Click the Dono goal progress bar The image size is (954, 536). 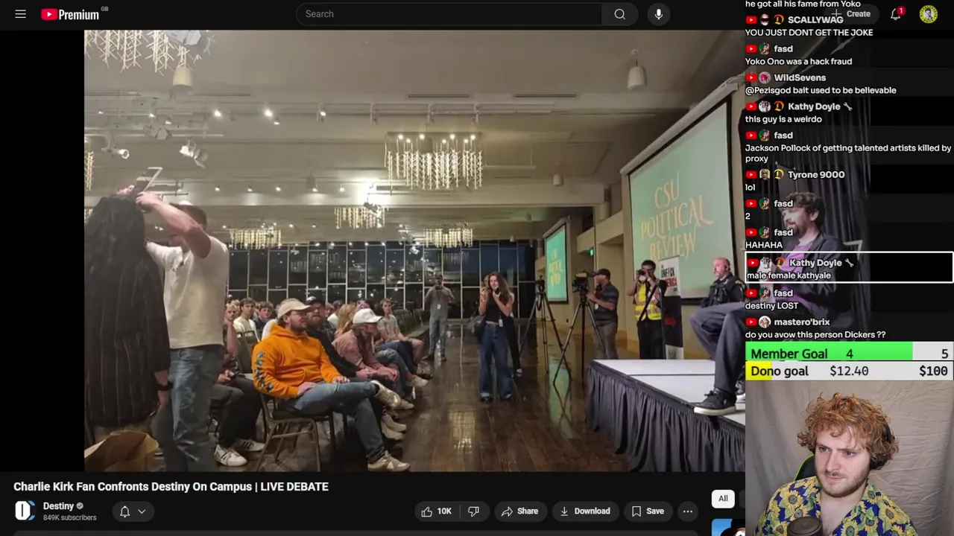[849, 371]
